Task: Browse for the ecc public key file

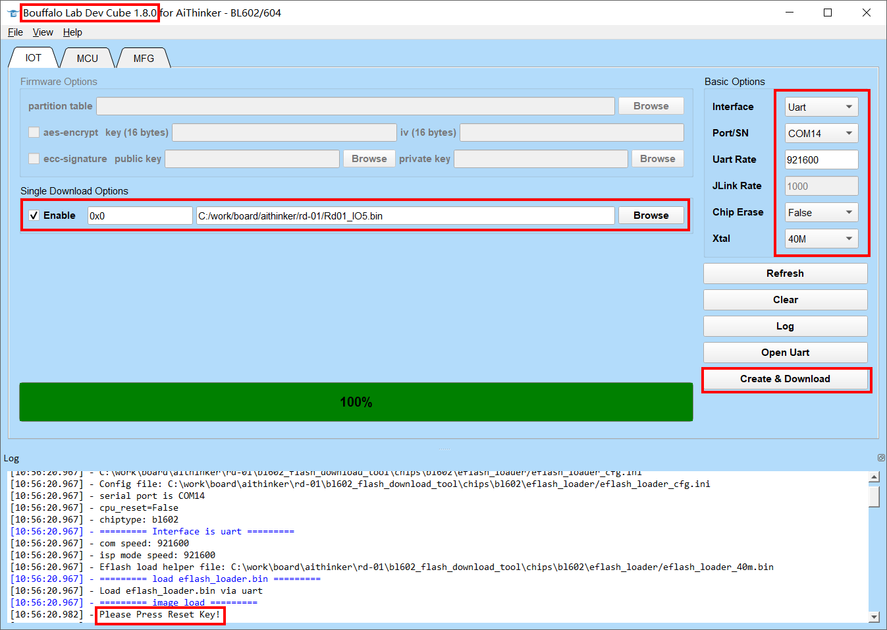Action: tap(369, 159)
